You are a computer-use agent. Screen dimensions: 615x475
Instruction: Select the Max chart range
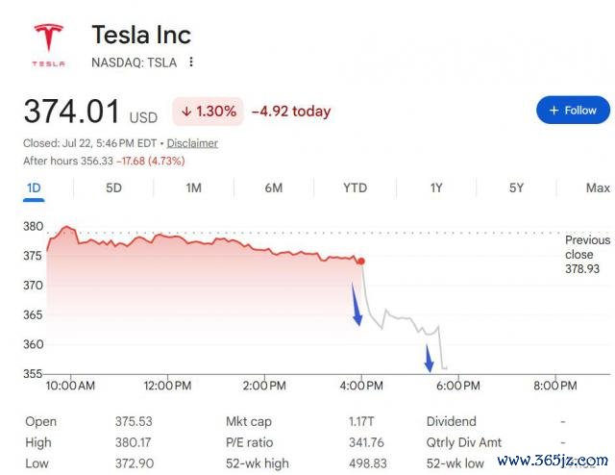598,188
